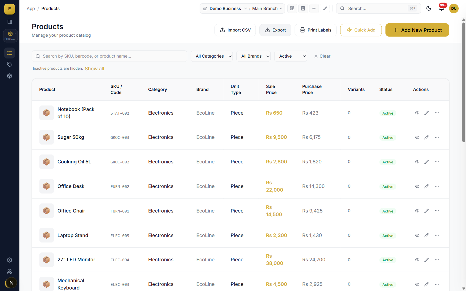The image size is (466, 291).
Task: Toggle sidebar panel icon
Action: (10, 22)
